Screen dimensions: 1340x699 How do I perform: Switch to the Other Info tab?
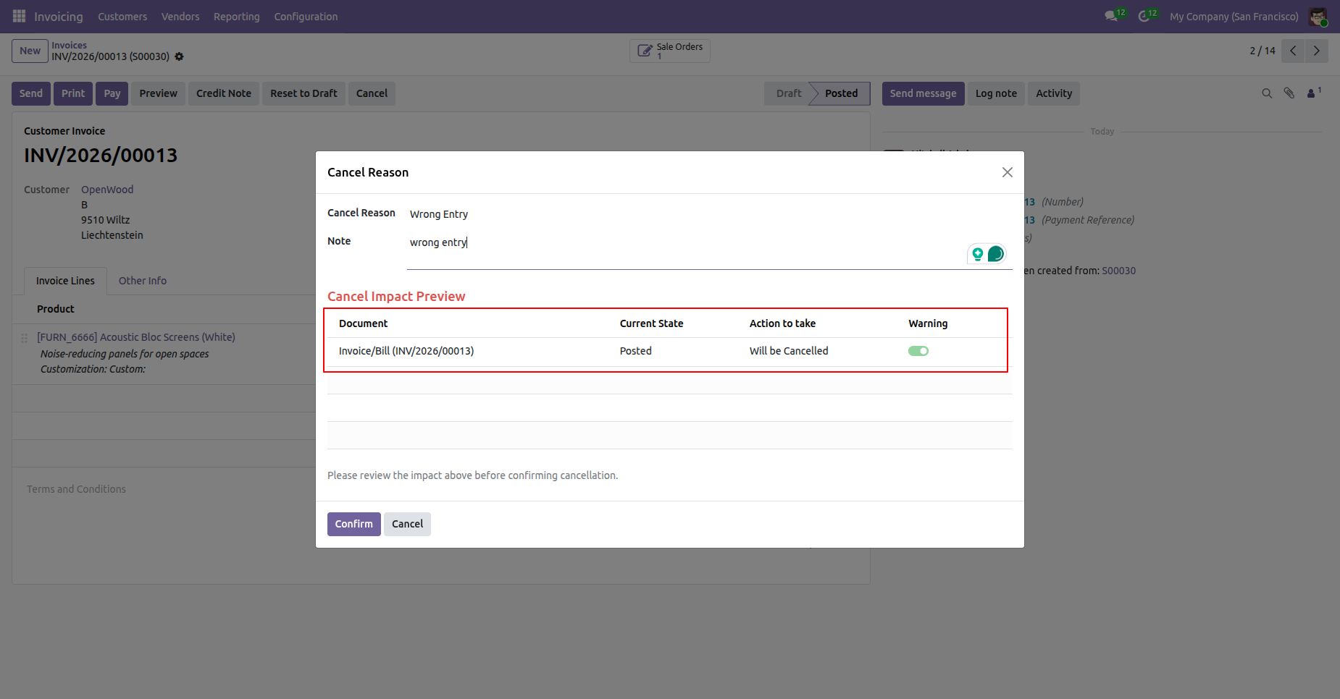click(x=143, y=281)
